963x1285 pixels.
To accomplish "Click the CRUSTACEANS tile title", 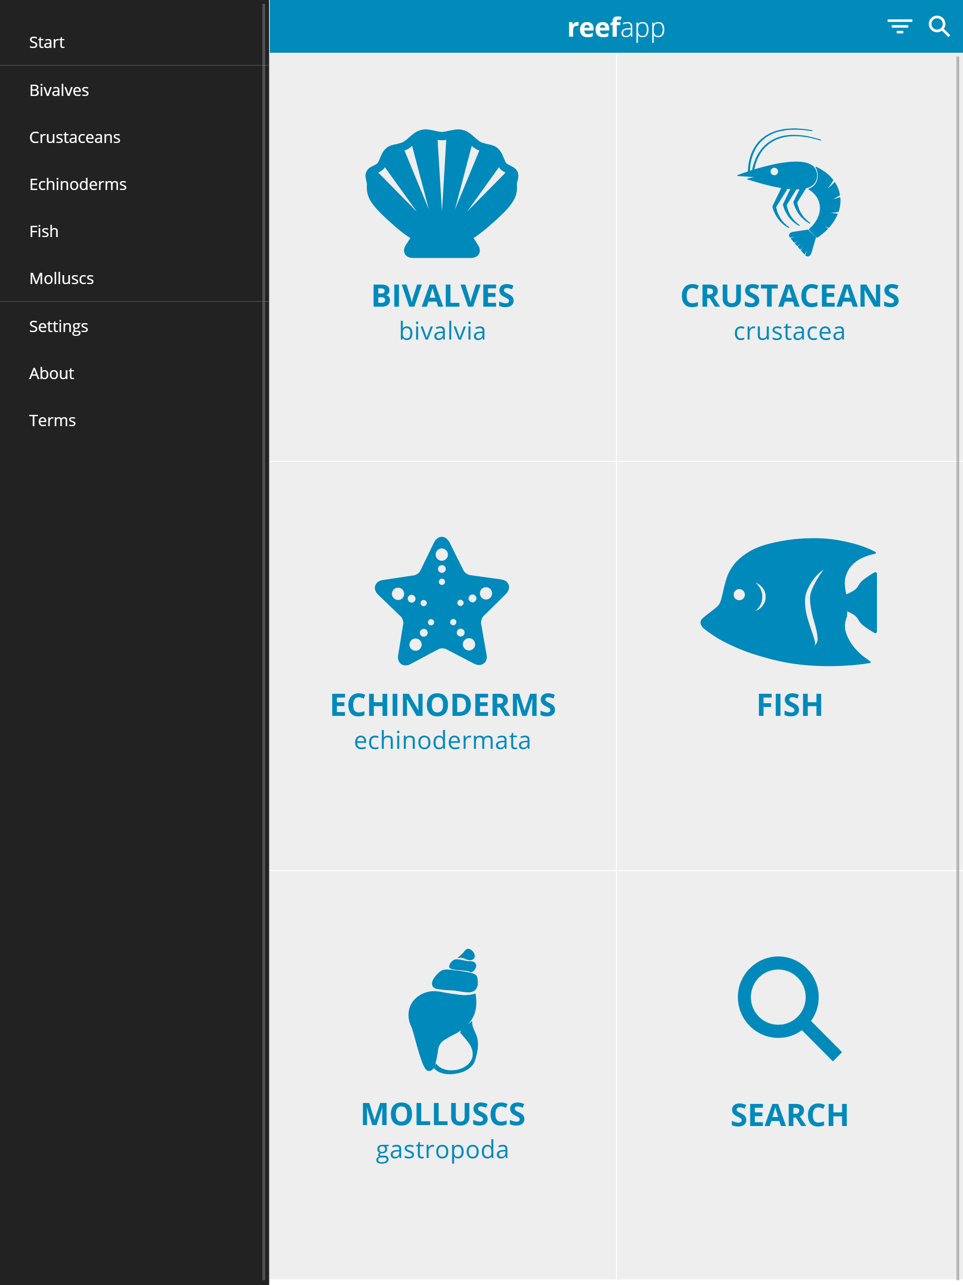I will [x=789, y=296].
